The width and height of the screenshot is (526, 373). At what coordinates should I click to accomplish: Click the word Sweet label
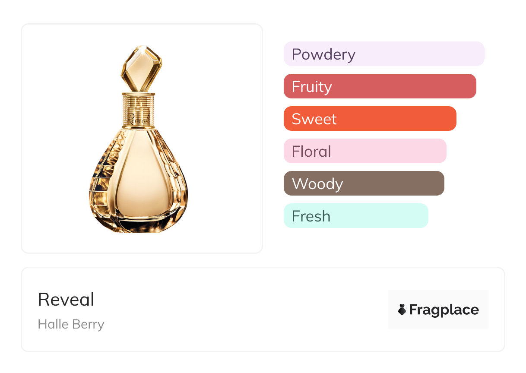pyautogui.click(x=314, y=119)
